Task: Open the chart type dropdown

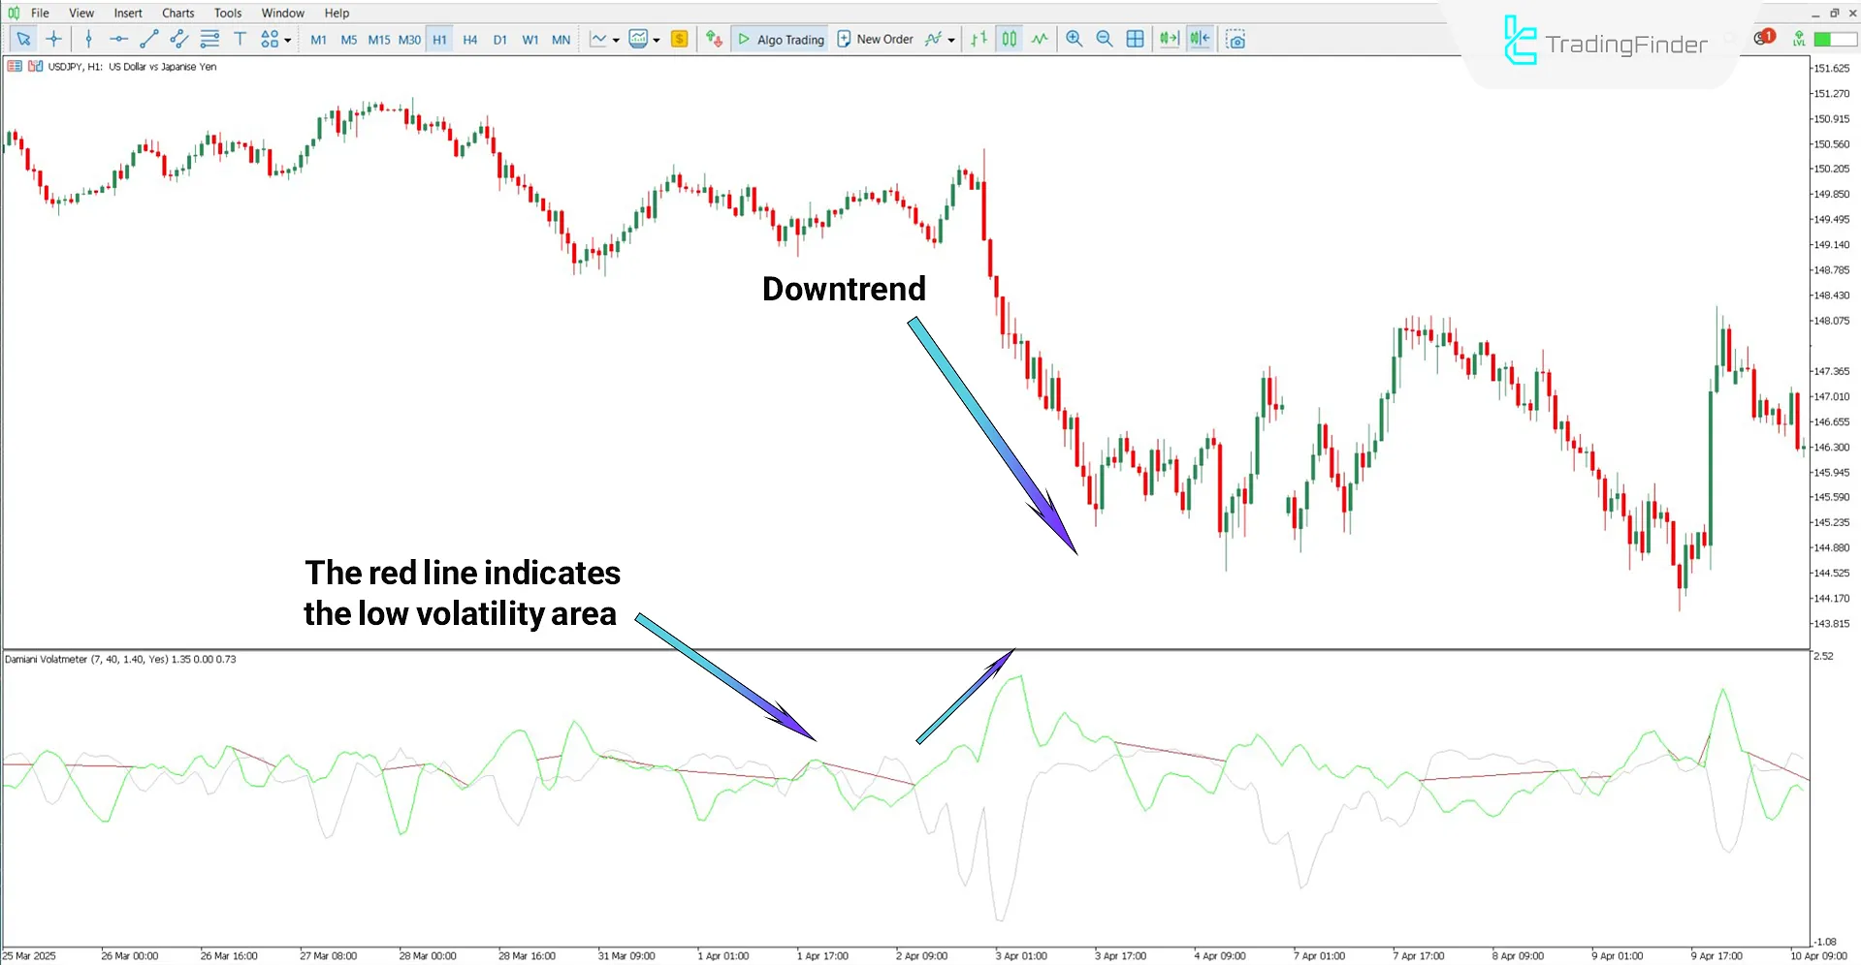Action: click(x=614, y=41)
